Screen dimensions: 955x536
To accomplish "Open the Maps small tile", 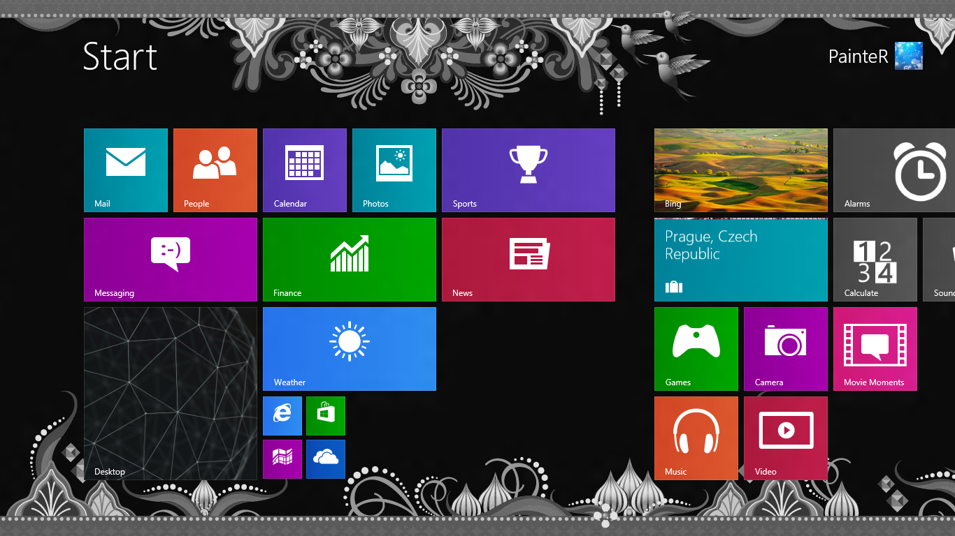I will (x=282, y=459).
